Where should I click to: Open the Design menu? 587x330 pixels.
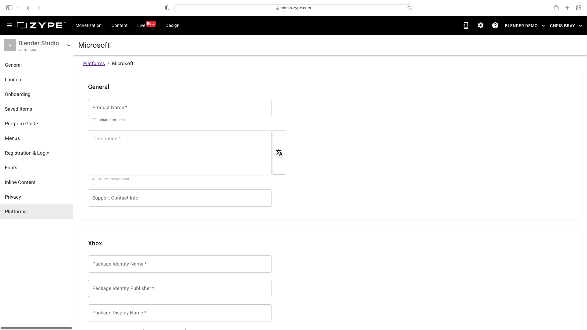tap(172, 25)
